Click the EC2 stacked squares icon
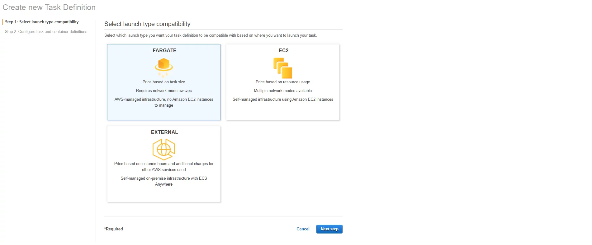592x245 pixels. [x=283, y=68]
